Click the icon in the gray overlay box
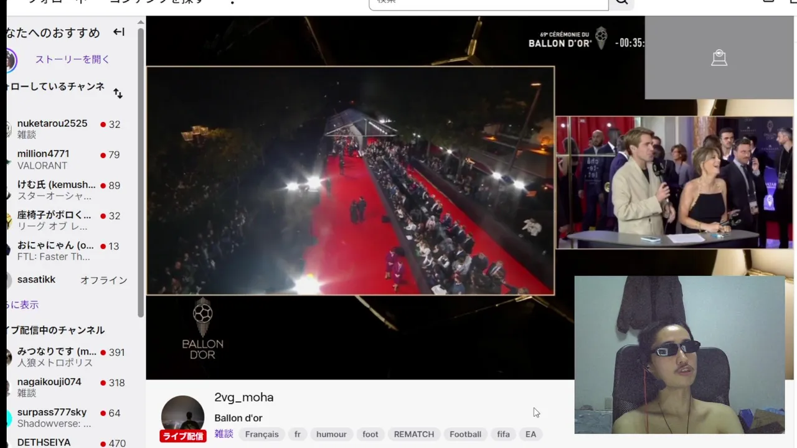Viewport: 797px width, 448px height. pyautogui.click(x=719, y=58)
